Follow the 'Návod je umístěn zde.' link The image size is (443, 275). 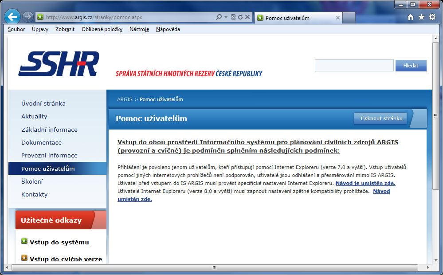coord(365,183)
